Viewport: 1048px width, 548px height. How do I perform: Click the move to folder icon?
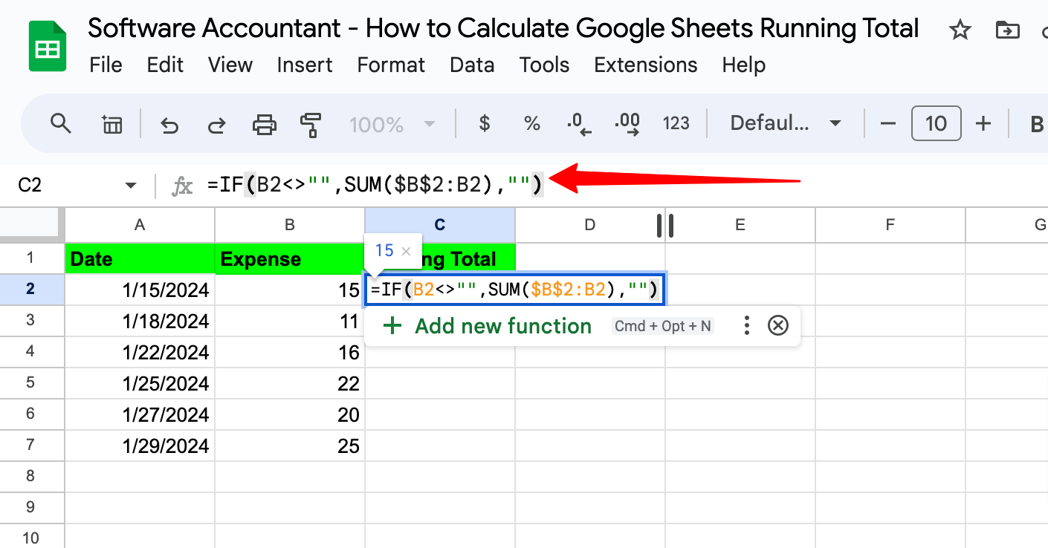[1007, 30]
